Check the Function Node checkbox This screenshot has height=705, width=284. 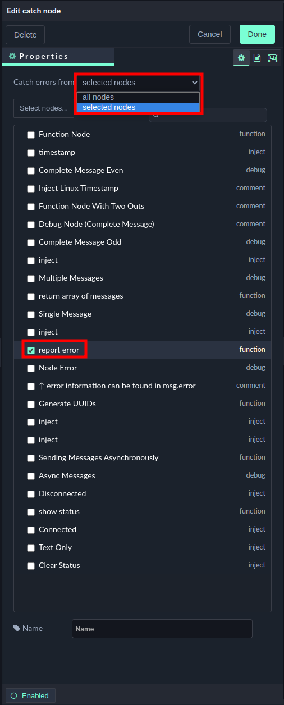[x=31, y=135]
